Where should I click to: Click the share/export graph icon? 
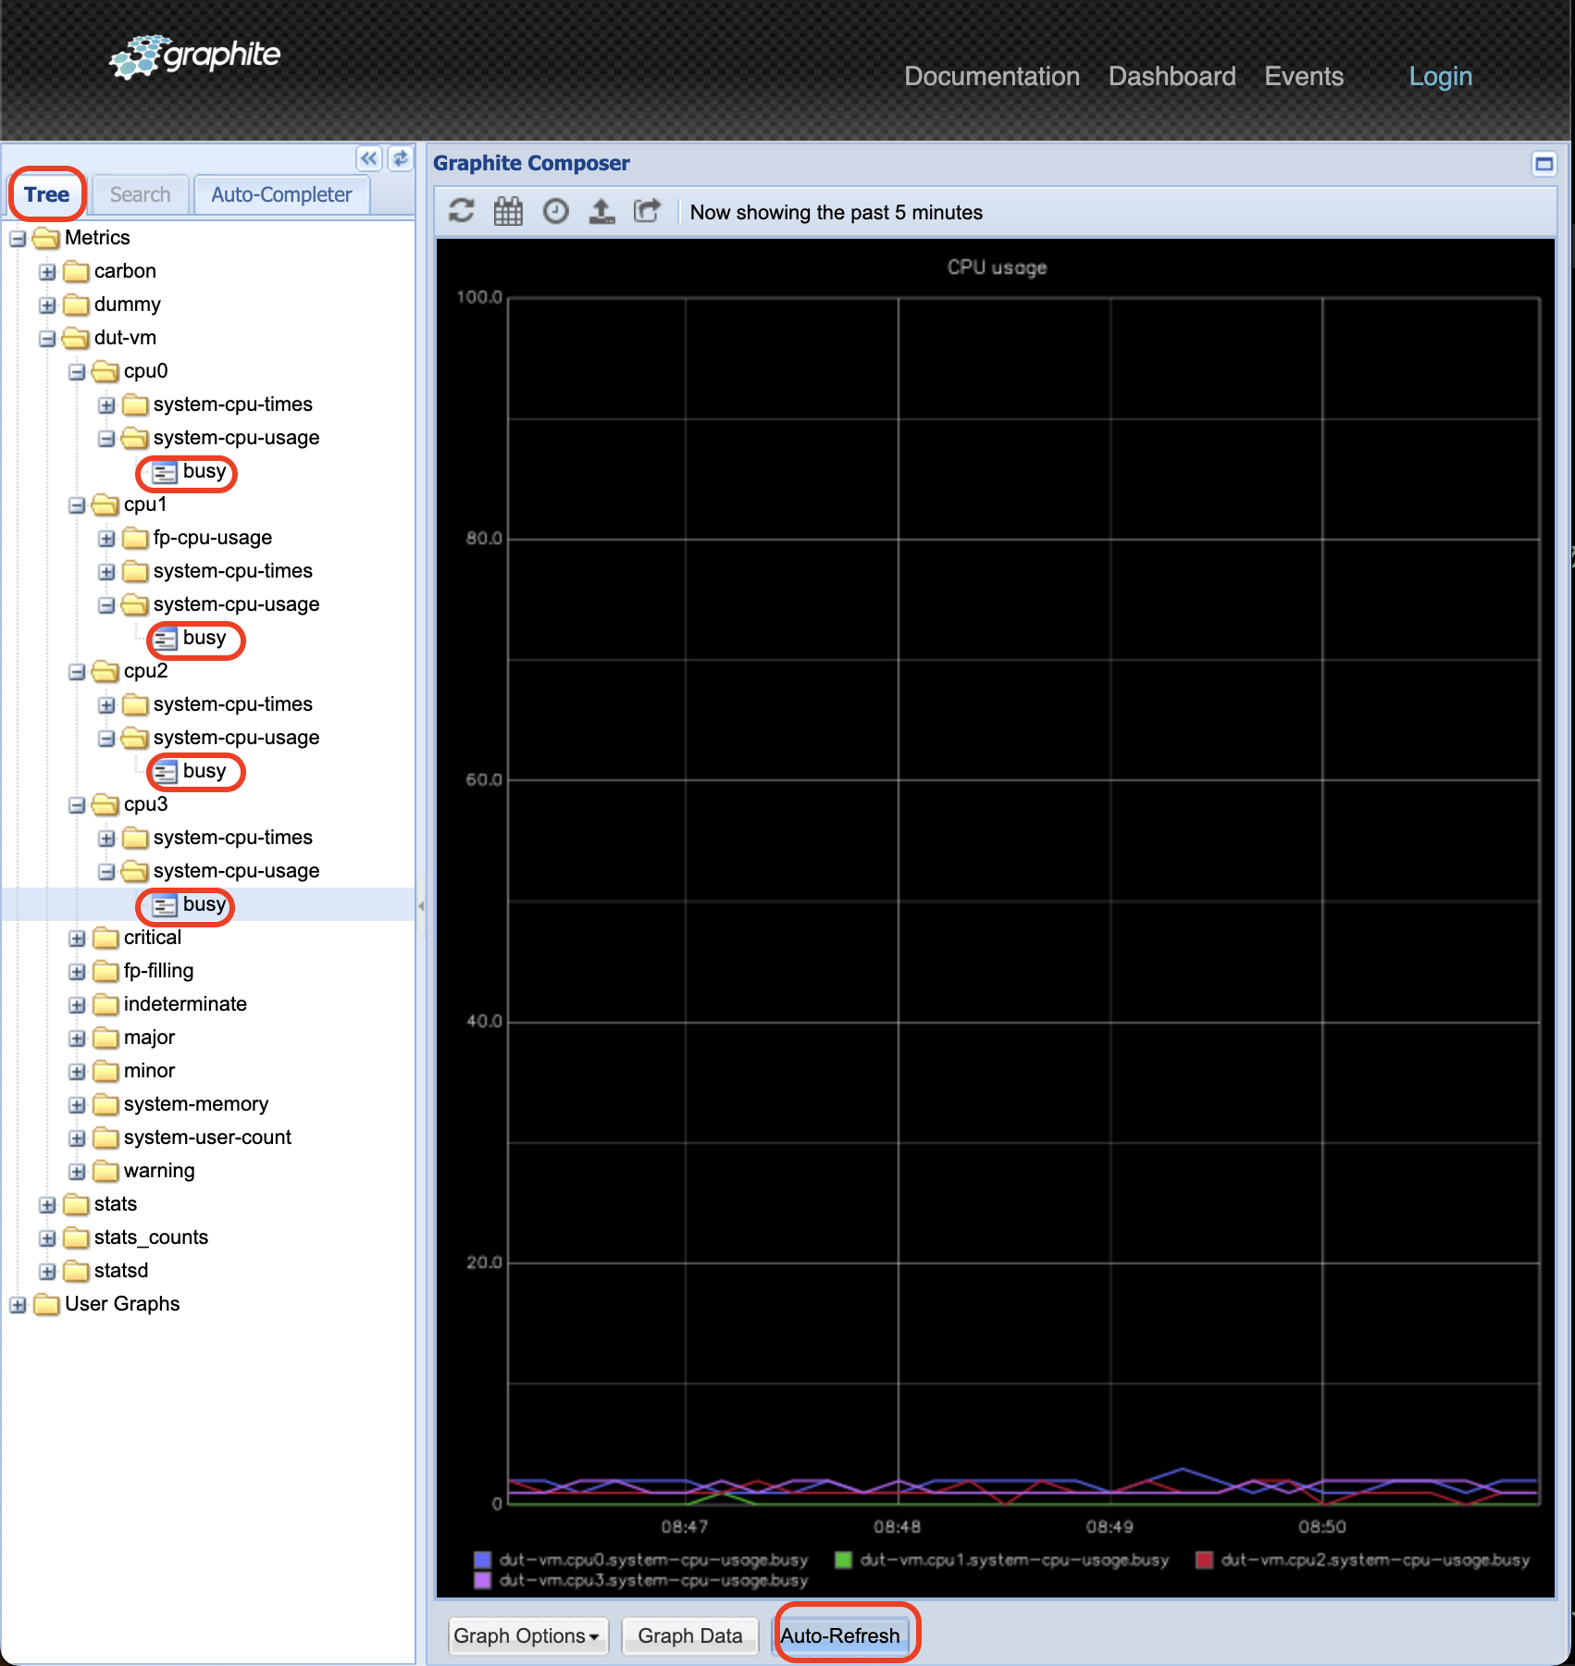pyautogui.click(x=648, y=211)
